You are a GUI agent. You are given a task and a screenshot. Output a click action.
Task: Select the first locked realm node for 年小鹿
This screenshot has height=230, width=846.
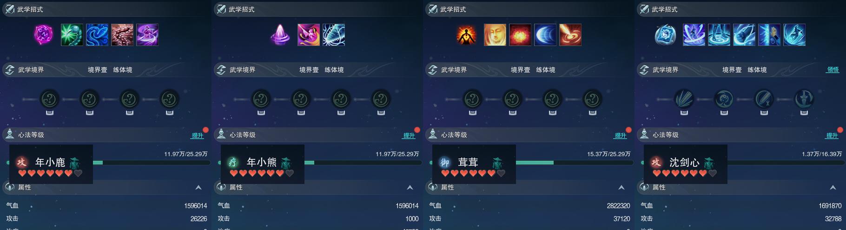pos(50,99)
